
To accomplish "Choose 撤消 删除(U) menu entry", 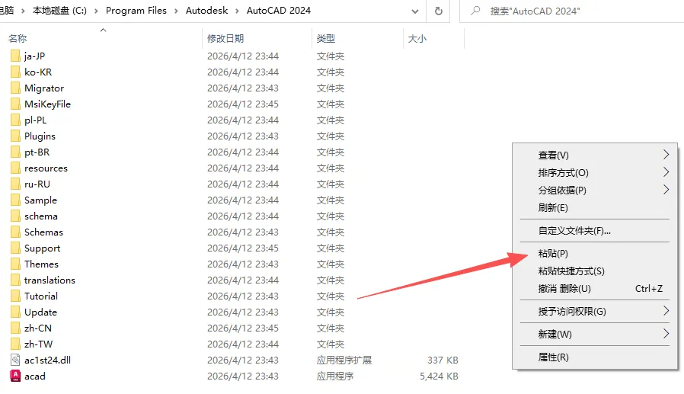I will coord(595,288).
